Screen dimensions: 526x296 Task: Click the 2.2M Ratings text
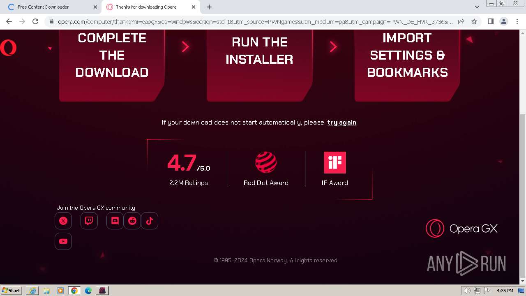click(189, 183)
